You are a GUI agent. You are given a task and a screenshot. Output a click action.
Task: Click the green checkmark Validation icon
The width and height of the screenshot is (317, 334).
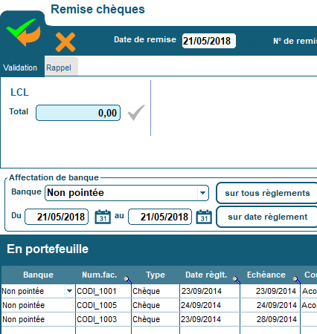pyautogui.click(x=23, y=32)
